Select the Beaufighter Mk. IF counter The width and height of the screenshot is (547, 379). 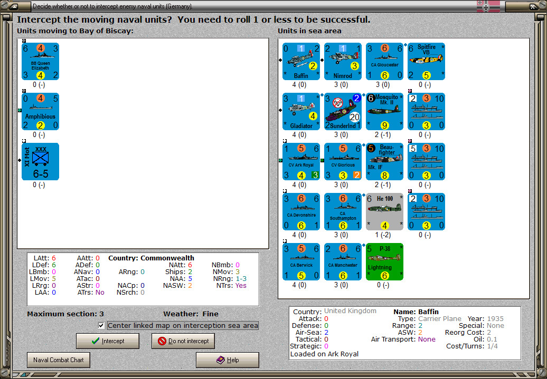coord(385,162)
